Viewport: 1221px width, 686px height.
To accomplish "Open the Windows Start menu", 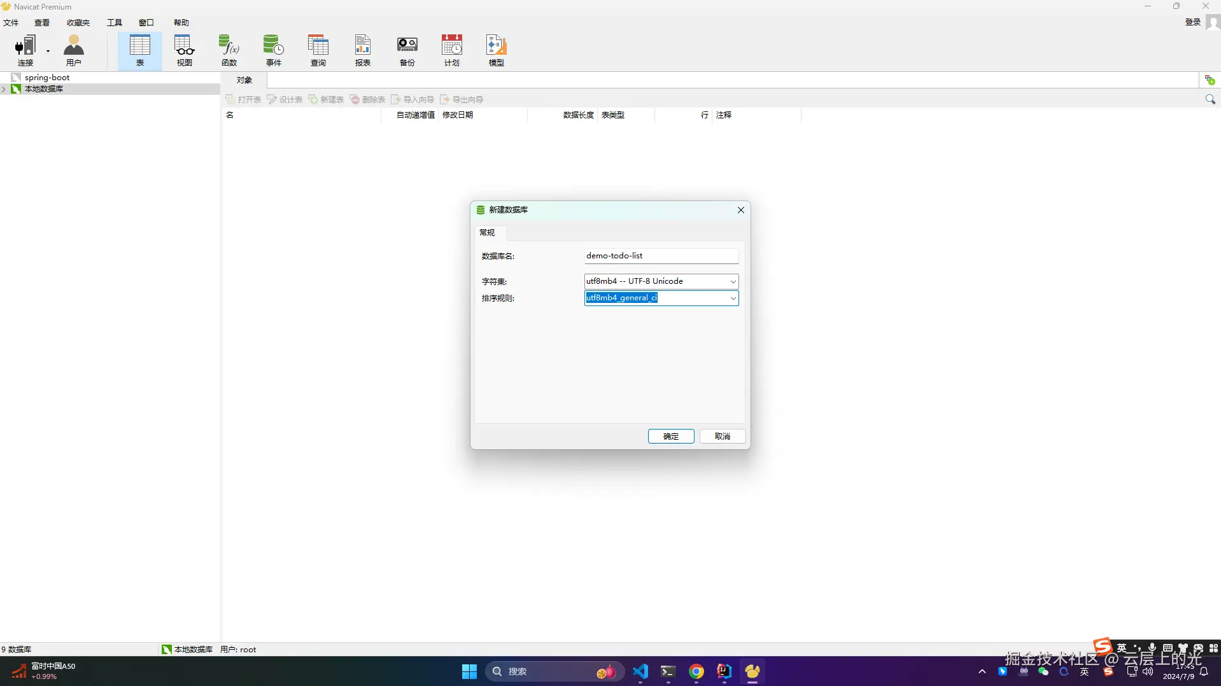I will pos(469,671).
